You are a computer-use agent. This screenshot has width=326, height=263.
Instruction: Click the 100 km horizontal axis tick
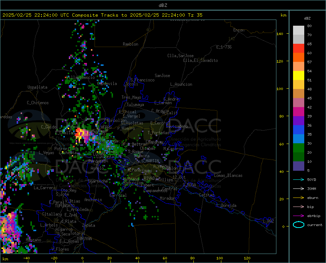(220, 258)
